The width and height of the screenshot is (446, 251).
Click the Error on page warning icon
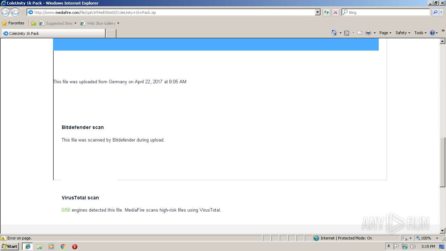(3, 238)
